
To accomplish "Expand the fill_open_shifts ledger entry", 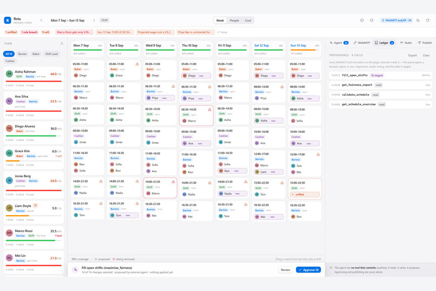I will click(x=380, y=75).
